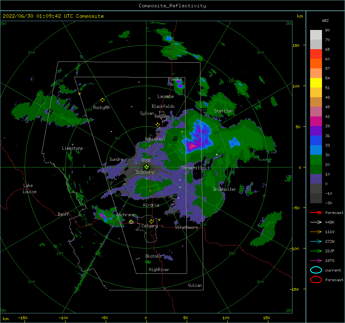Screen dimensions: 345x323
Task: Click the Blackfalds label
Action: coord(163,106)
